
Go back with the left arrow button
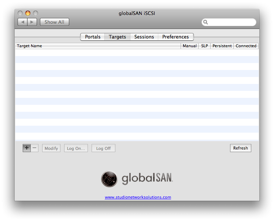click(x=23, y=22)
